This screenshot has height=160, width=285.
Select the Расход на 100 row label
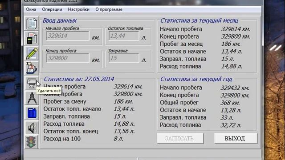(62, 139)
